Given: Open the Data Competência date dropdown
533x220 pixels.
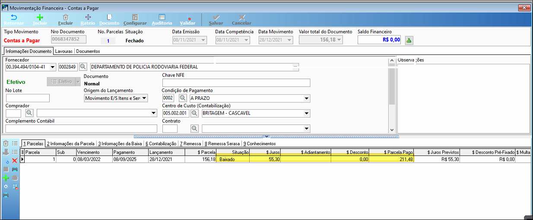Looking at the screenshot, I should (246, 40).
